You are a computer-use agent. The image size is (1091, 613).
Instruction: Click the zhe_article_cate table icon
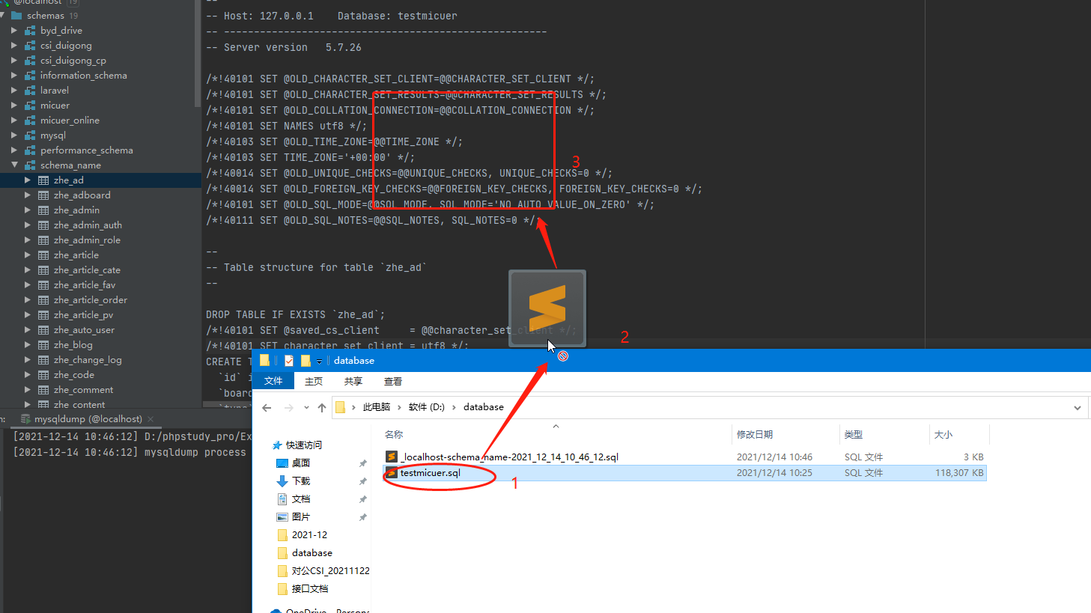[43, 270]
